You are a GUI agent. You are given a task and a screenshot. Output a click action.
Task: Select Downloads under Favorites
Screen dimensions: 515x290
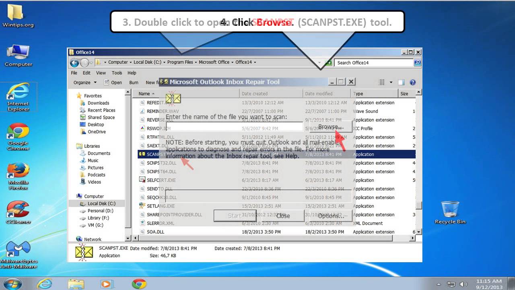click(99, 103)
